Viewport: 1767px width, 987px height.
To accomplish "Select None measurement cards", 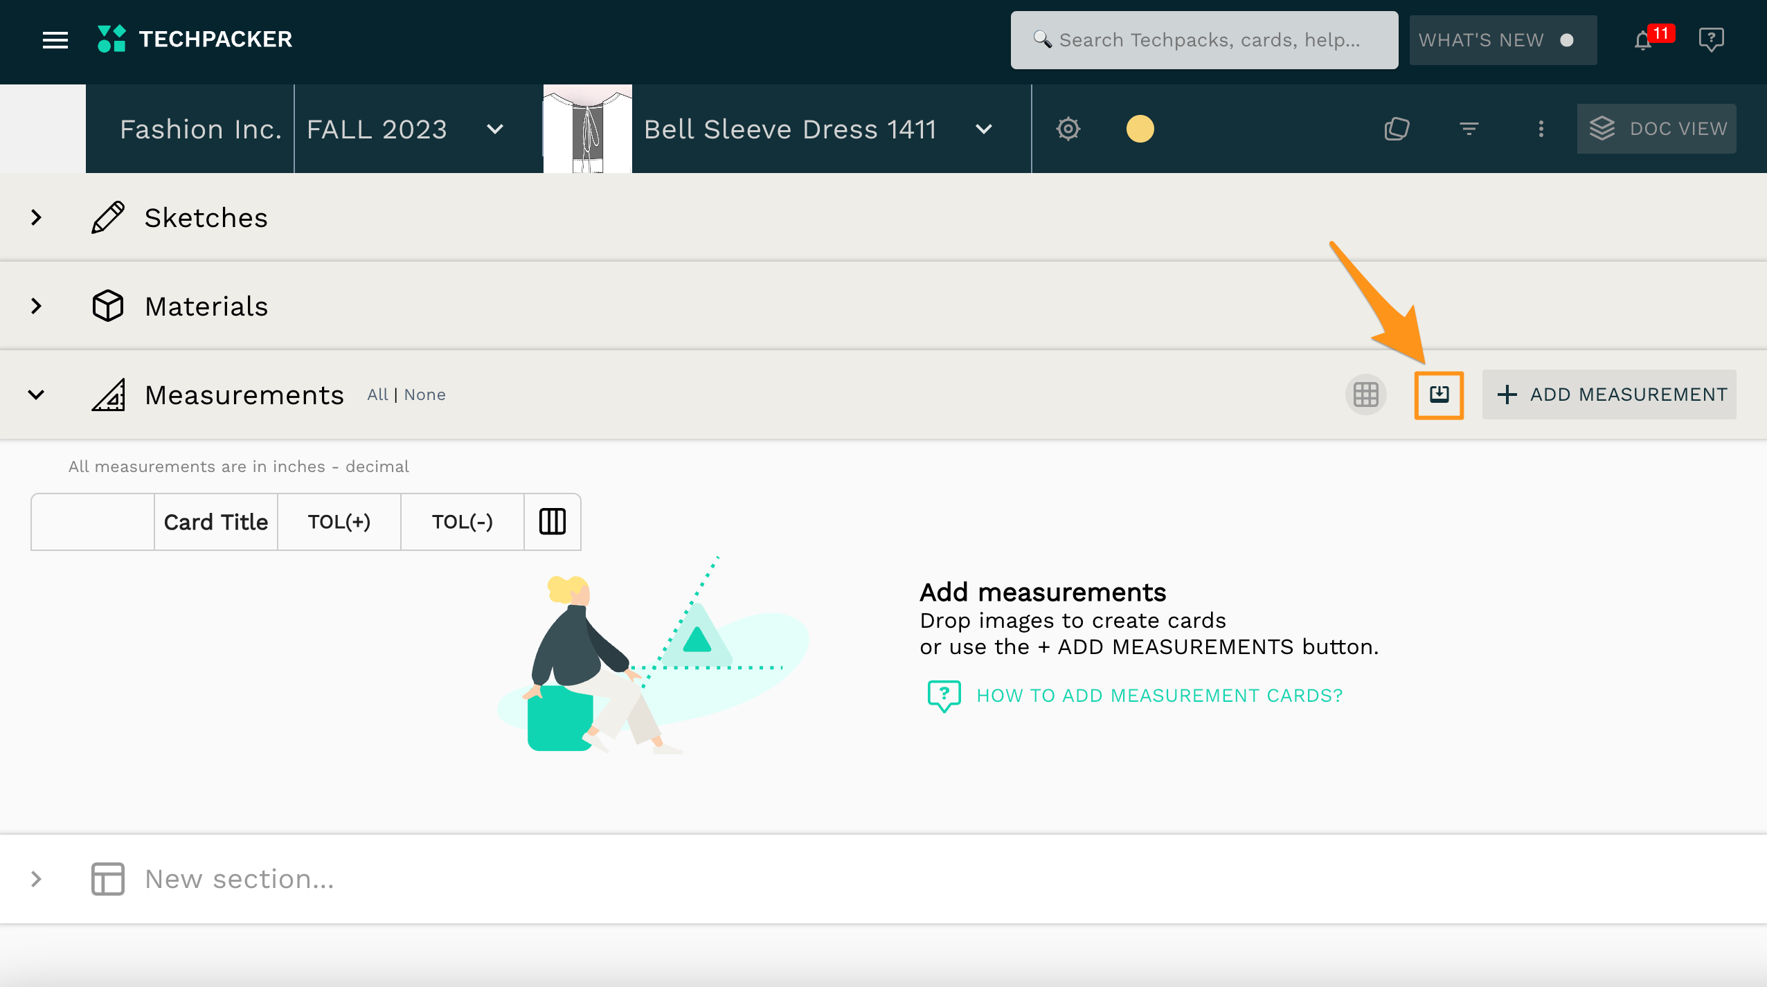I will (x=424, y=395).
